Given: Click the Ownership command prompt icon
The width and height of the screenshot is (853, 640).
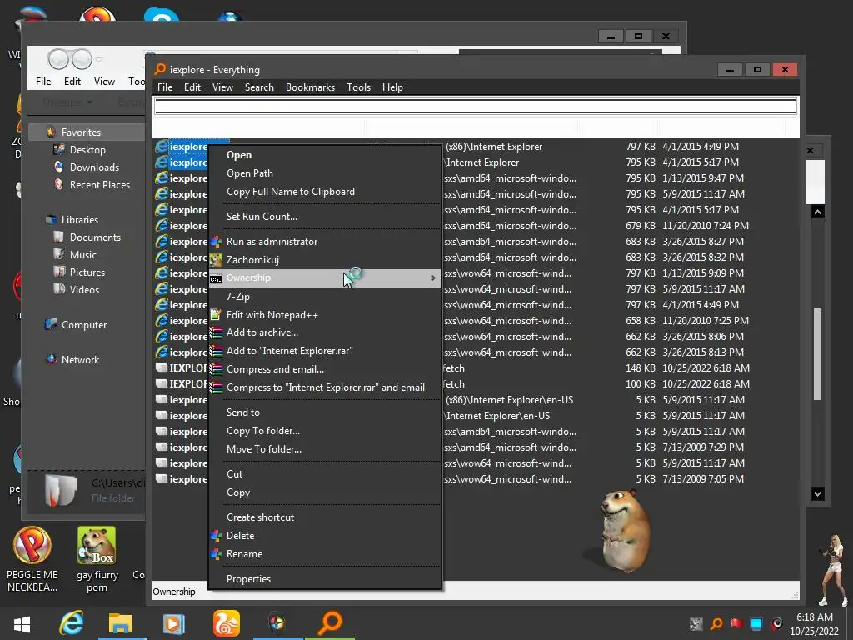Looking at the screenshot, I should 216,278.
